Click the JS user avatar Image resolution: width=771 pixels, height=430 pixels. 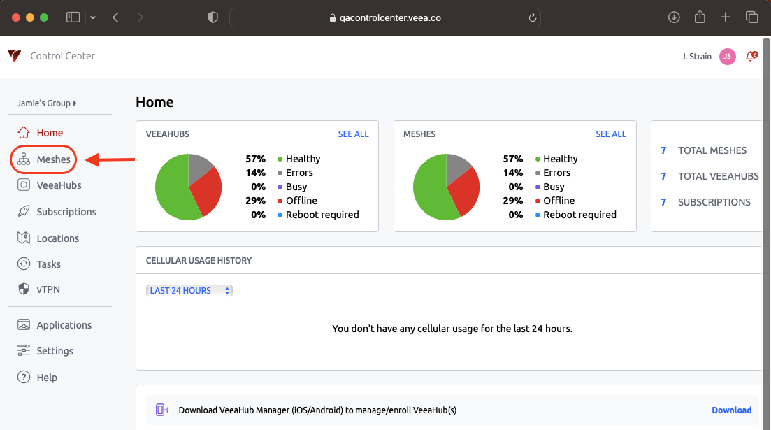click(727, 57)
